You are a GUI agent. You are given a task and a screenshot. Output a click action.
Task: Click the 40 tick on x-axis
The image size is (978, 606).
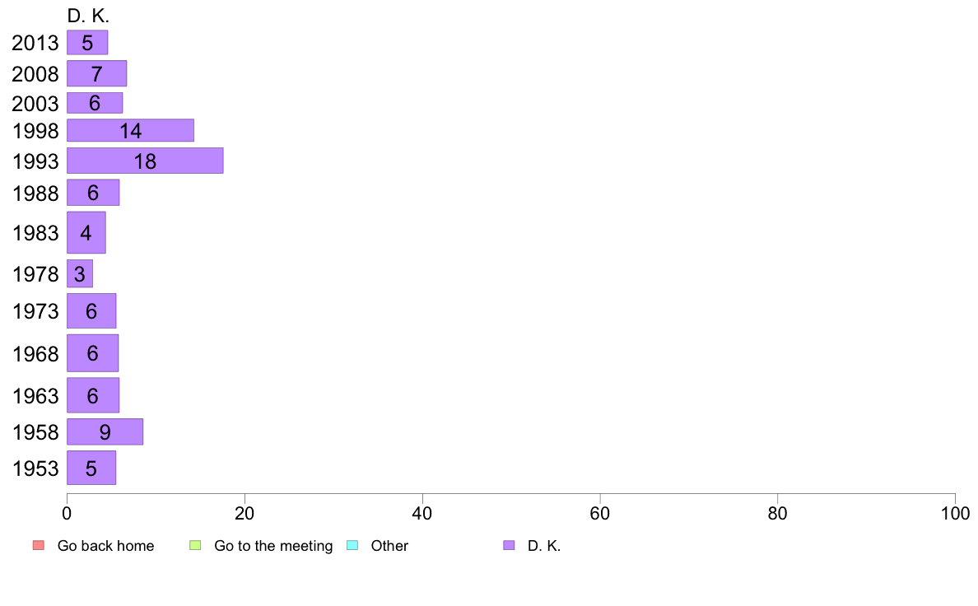point(422,513)
